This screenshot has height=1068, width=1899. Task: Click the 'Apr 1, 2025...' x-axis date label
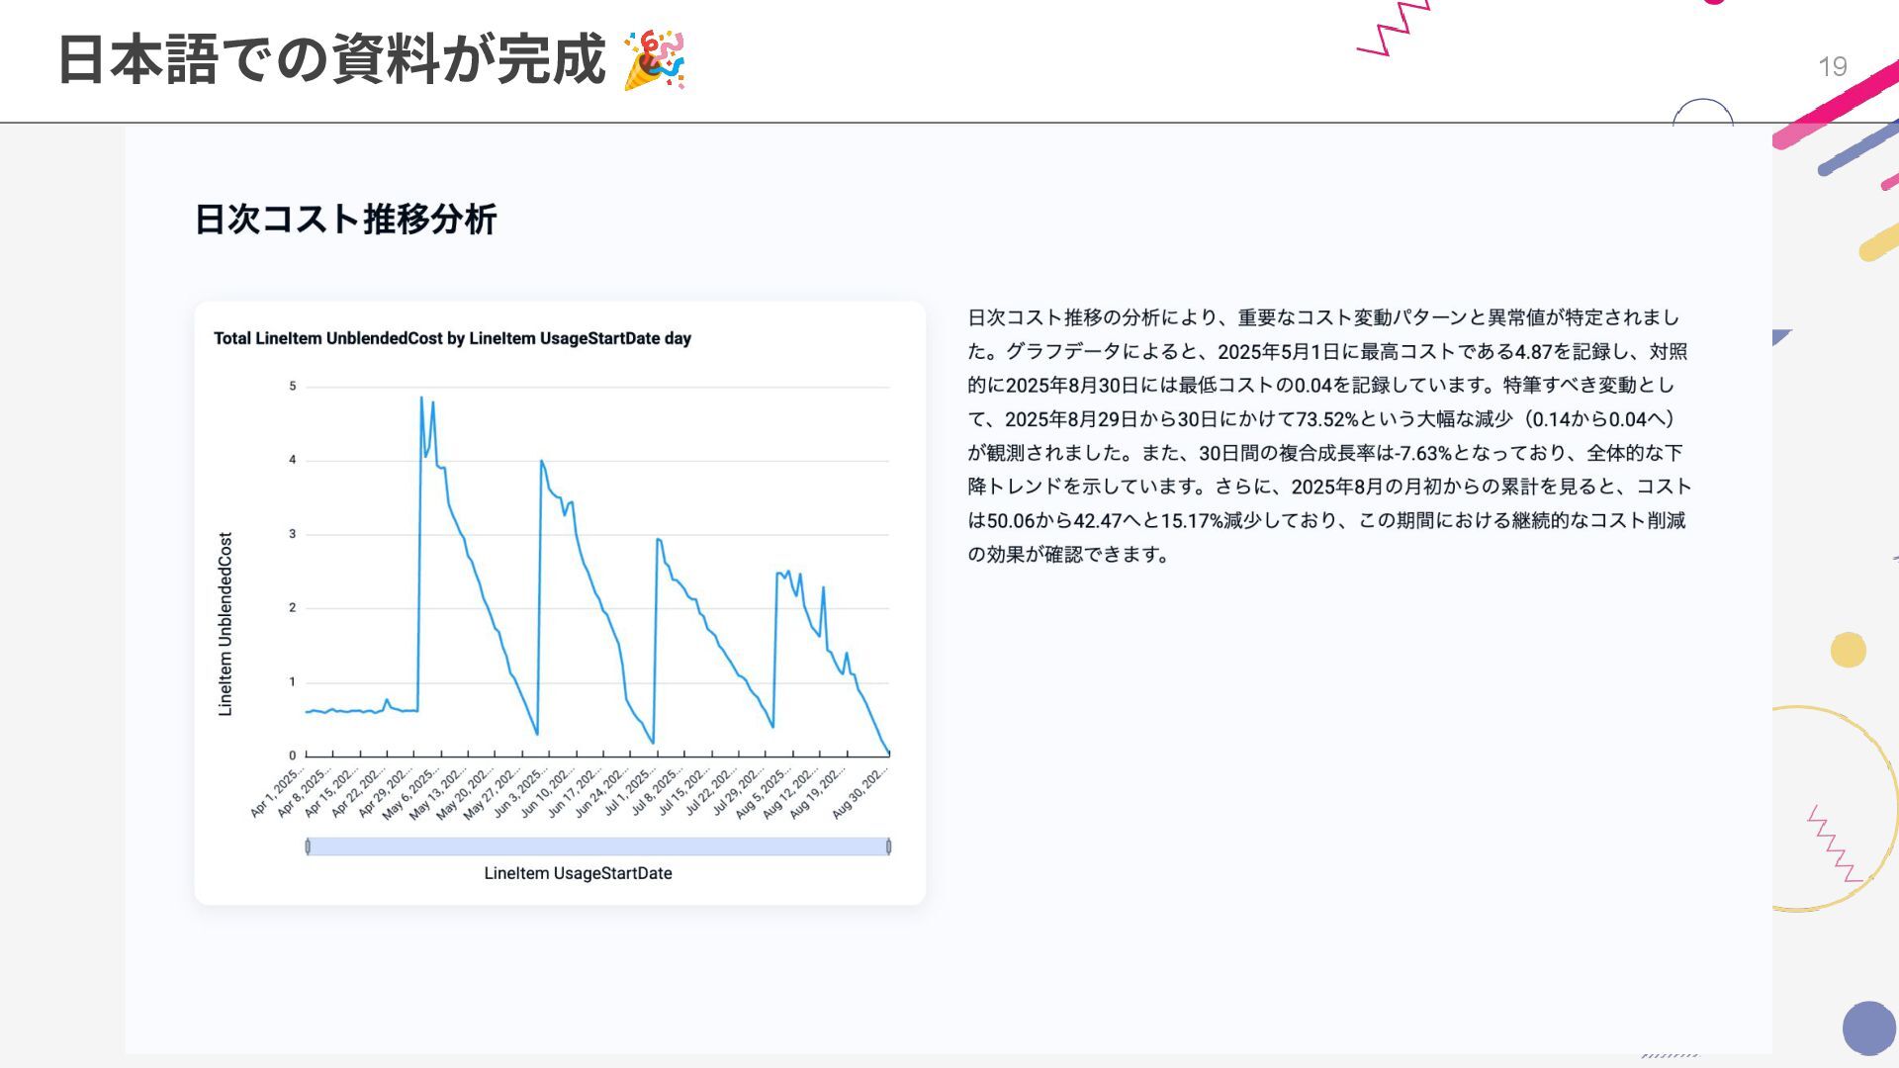[277, 792]
